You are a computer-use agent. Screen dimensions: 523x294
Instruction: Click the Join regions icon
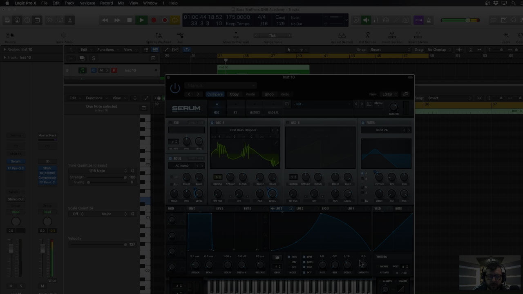[x=180, y=36]
